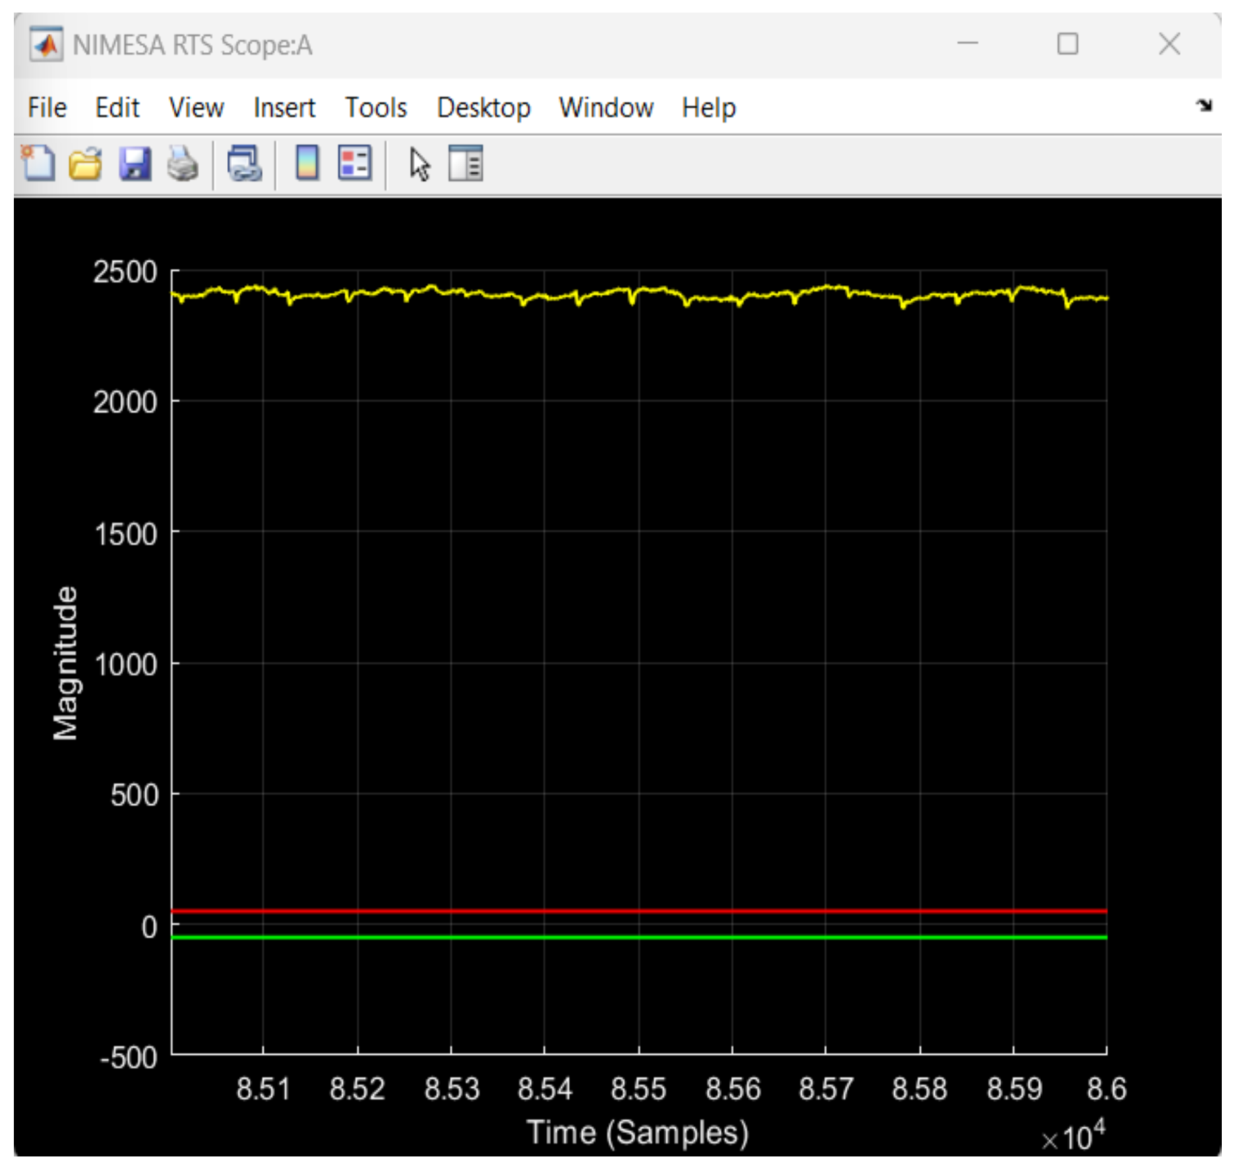Select the red horizontal line

(x=639, y=911)
